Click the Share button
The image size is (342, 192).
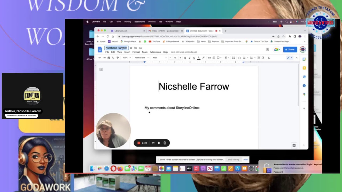290,49
